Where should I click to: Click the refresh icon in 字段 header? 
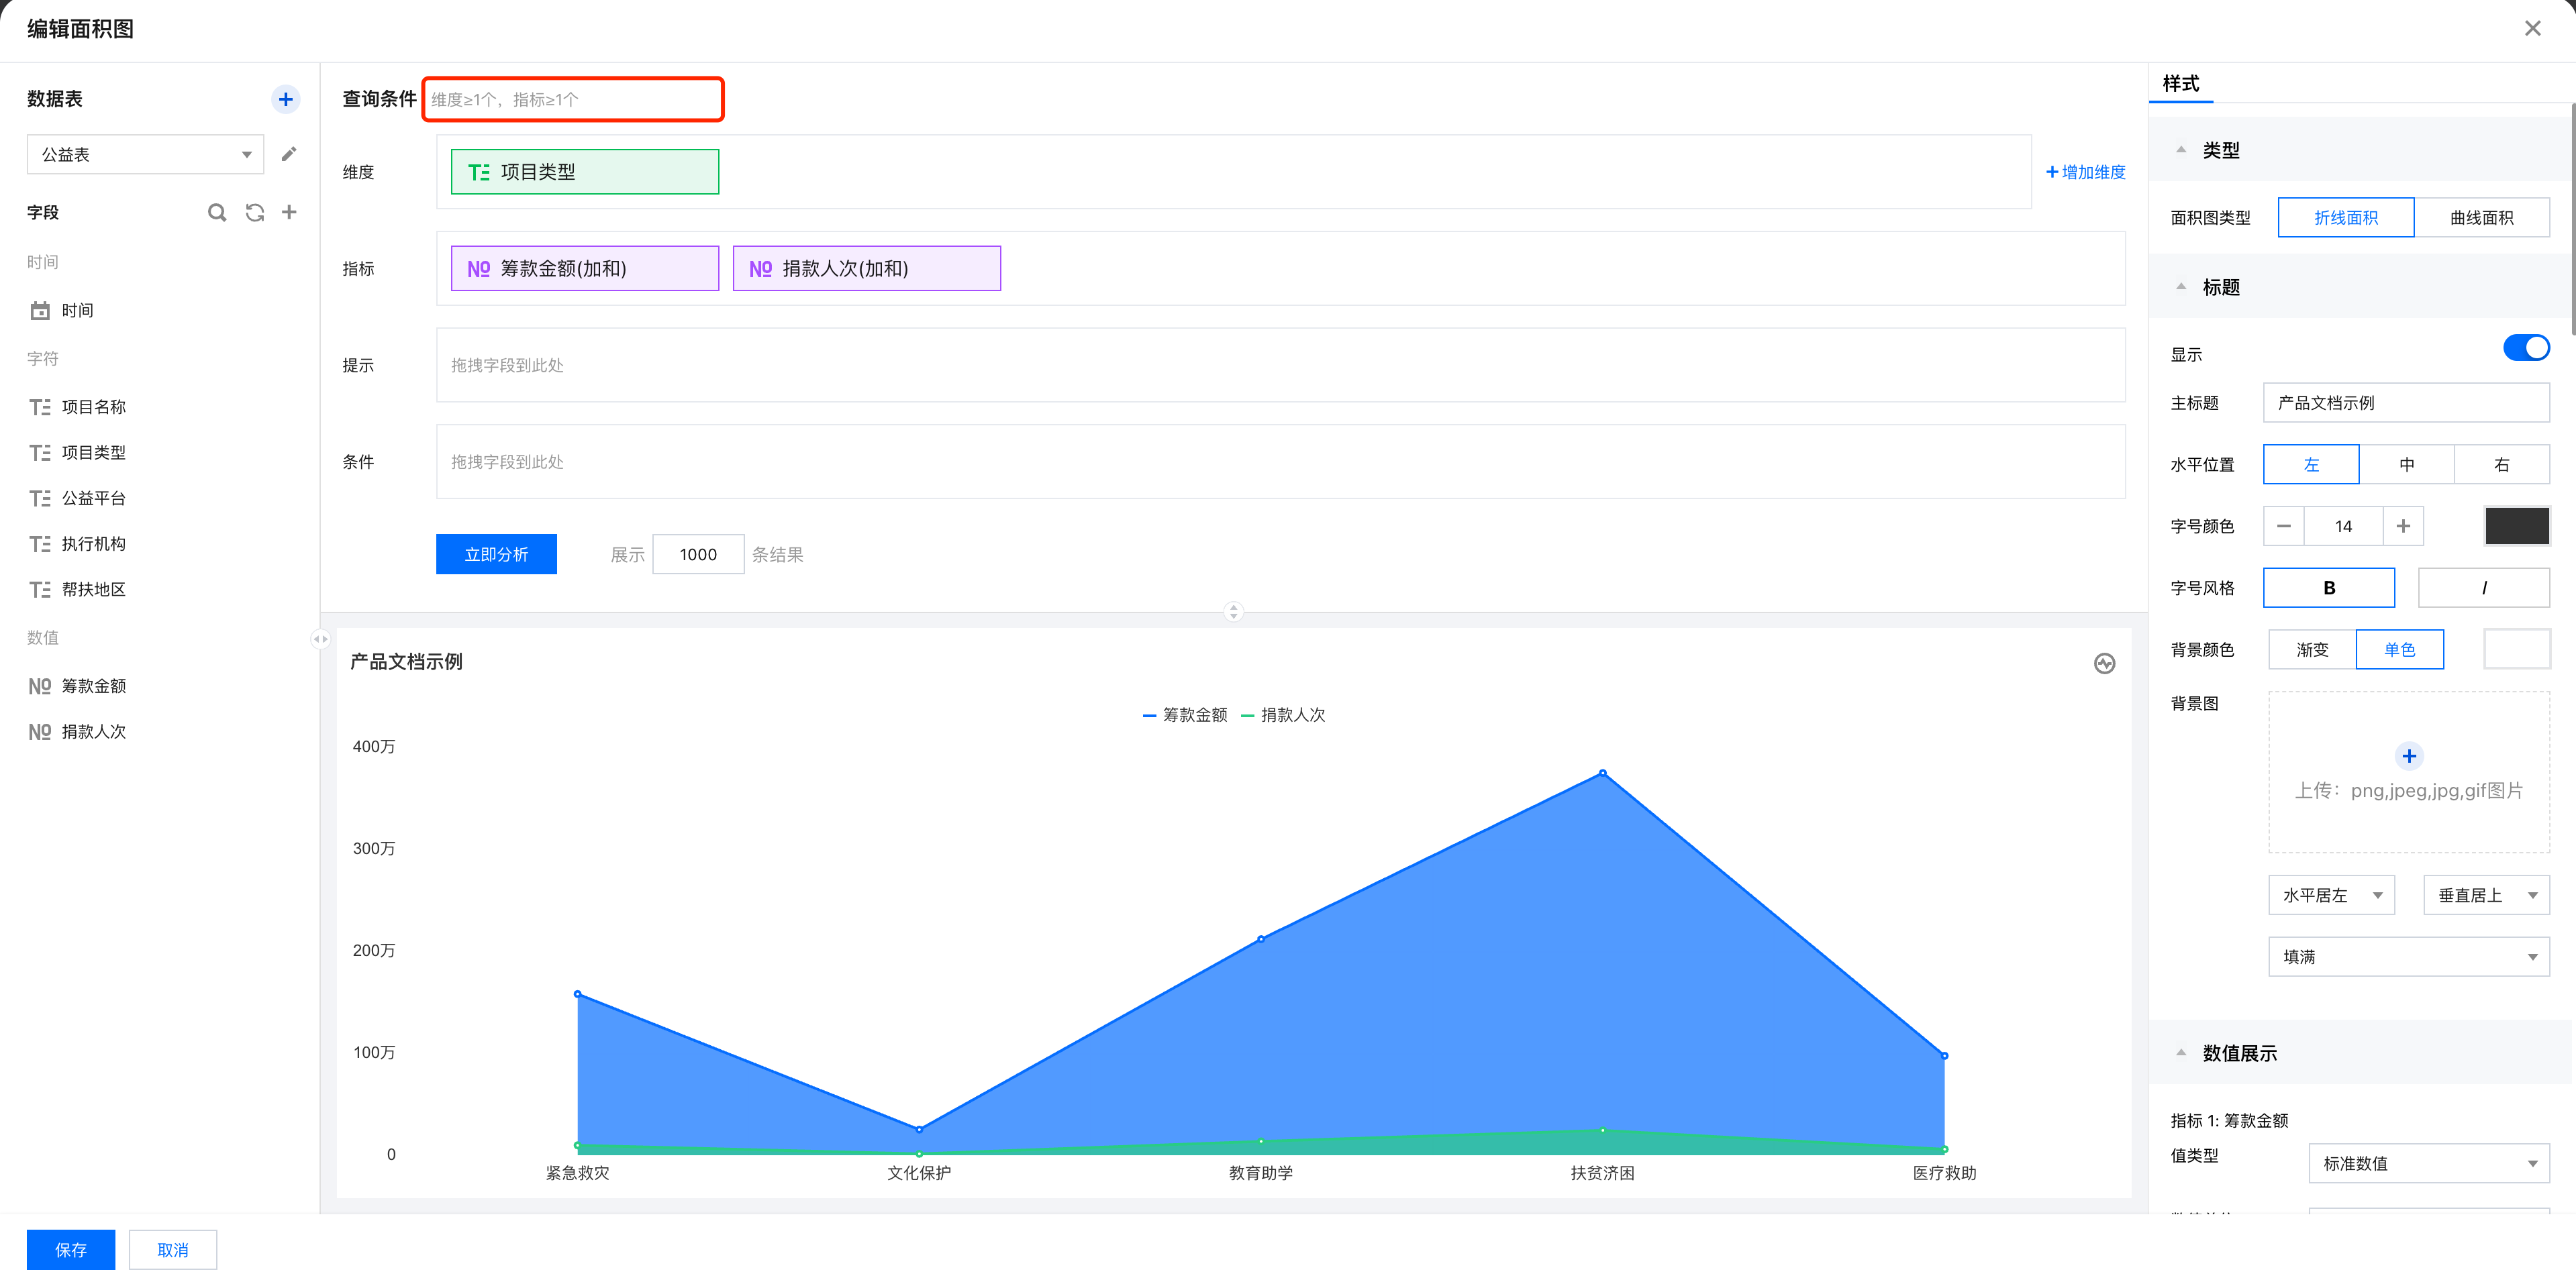pyautogui.click(x=254, y=213)
